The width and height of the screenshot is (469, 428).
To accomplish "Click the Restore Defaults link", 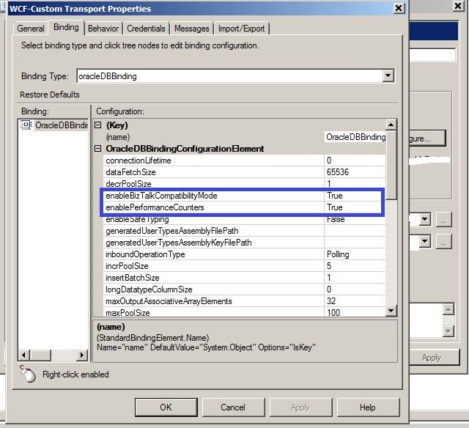I will pyautogui.click(x=50, y=95).
